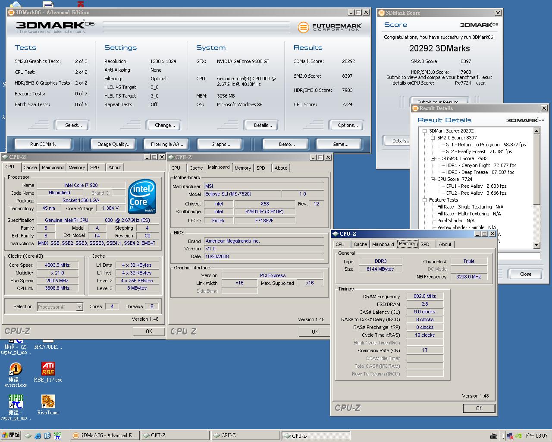This screenshot has height=442, width=552.
Task: Collapse the SM2.0 Score: 8397 node
Action: click(433, 138)
